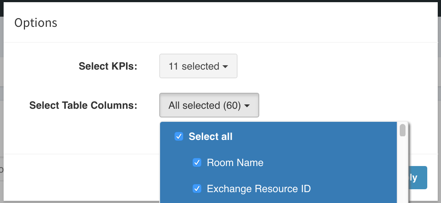Click the partially hidden Apply button
This screenshot has height=203, width=441.
point(418,178)
